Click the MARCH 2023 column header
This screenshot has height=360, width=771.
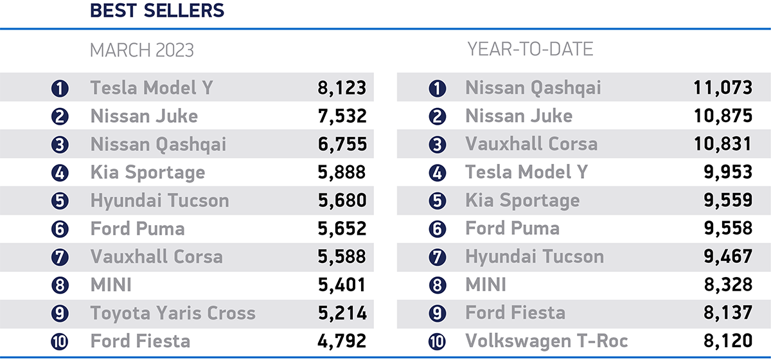[141, 50]
